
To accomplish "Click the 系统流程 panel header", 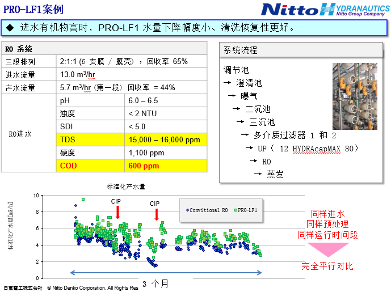I will pos(301,50).
